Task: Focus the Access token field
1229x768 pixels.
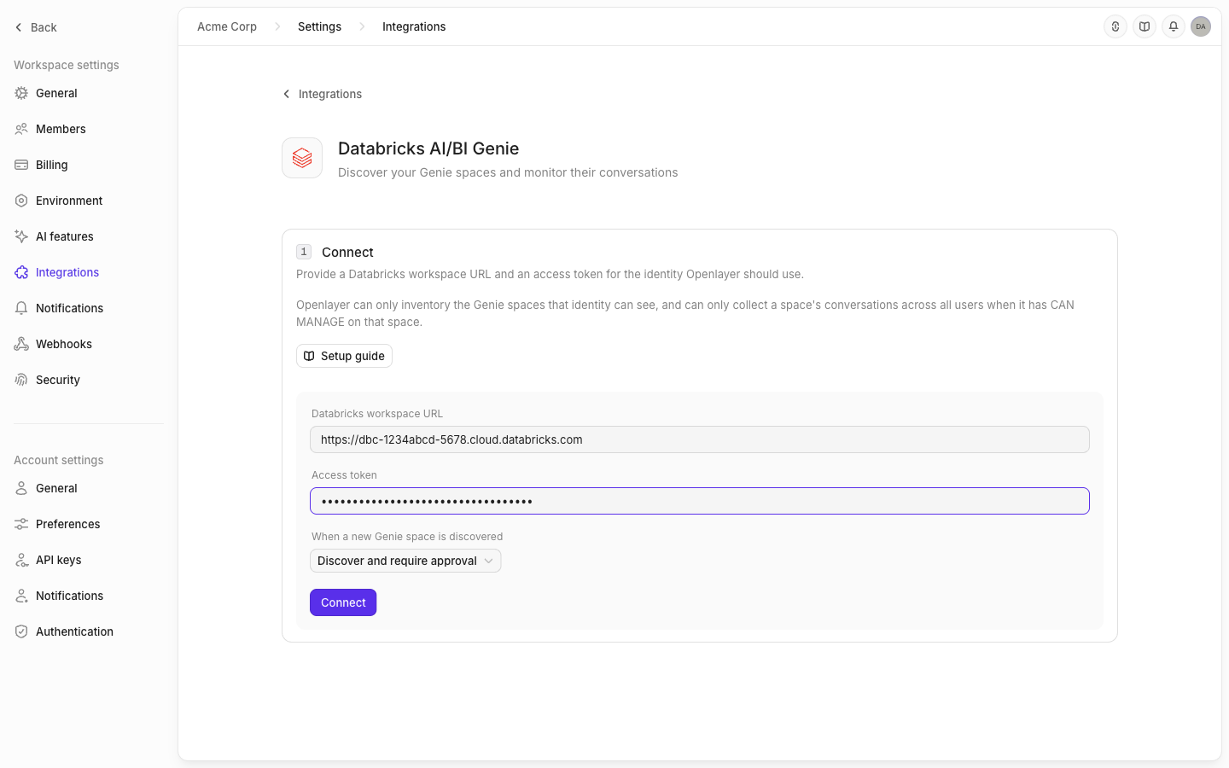Action: (x=700, y=501)
